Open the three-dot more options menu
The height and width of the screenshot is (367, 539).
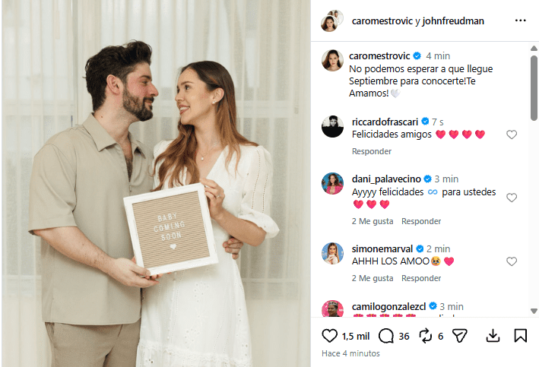tap(521, 21)
